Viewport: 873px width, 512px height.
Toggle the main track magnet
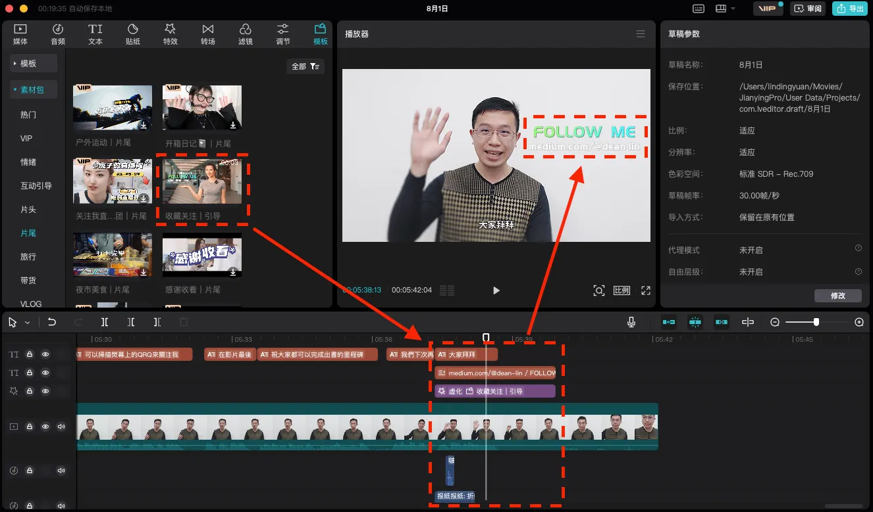point(670,322)
